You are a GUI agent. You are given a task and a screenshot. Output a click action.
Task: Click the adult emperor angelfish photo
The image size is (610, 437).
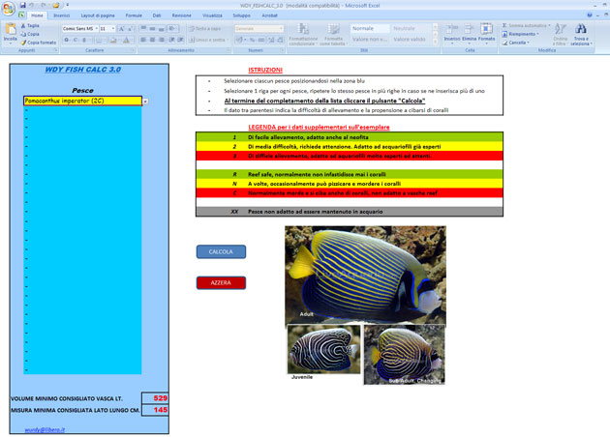(x=365, y=275)
